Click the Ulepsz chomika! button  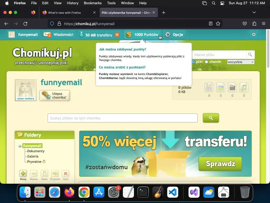click(x=55, y=95)
